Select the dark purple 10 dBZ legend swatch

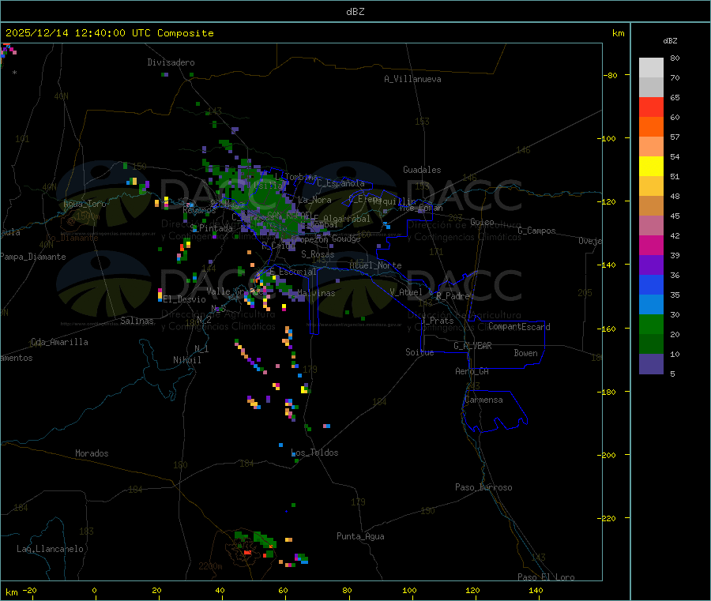(x=651, y=364)
